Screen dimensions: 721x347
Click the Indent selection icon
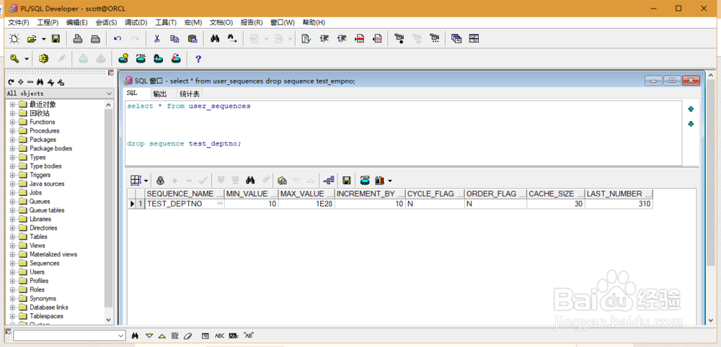[x=324, y=39]
